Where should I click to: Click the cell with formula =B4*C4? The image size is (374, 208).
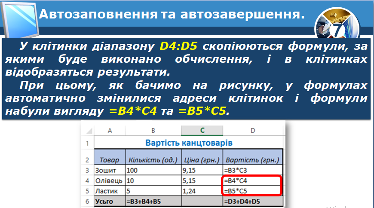coord(253,180)
